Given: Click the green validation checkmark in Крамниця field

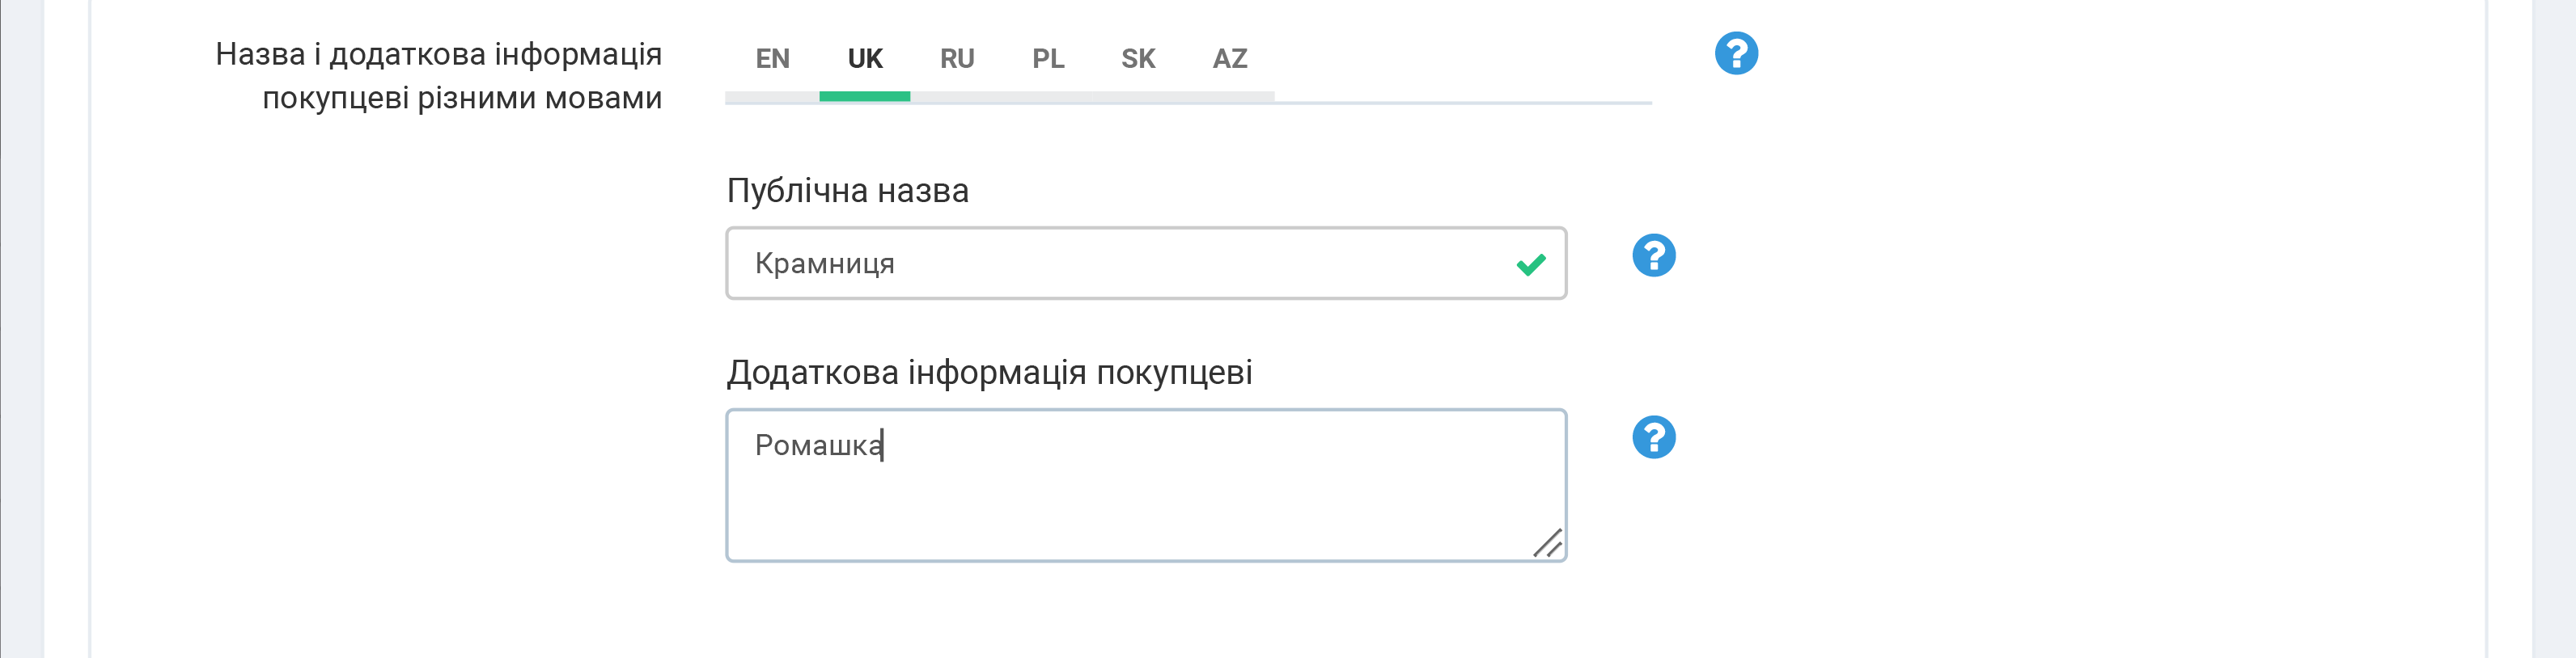Looking at the screenshot, I should coord(1531,264).
